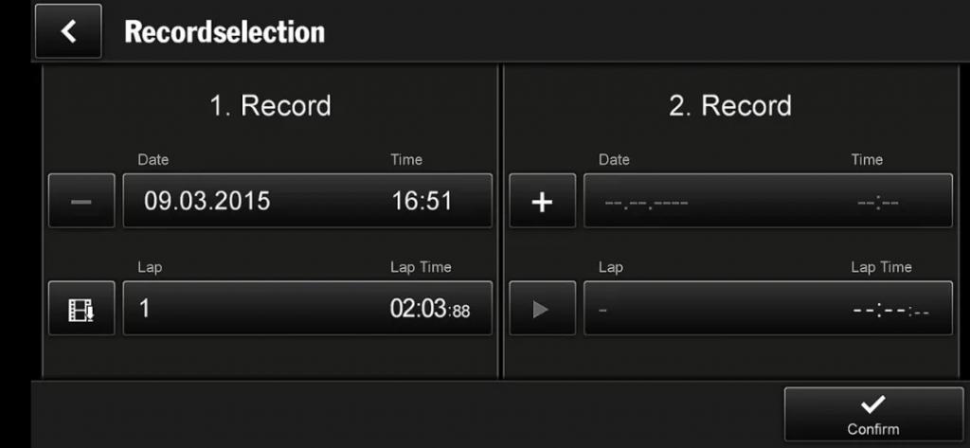The height and width of the screenshot is (448, 970).
Task: Select the "1. Record" heading
Action: coord(270,105)
